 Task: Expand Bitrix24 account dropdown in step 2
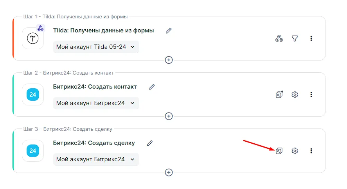(x=96, y=103)
